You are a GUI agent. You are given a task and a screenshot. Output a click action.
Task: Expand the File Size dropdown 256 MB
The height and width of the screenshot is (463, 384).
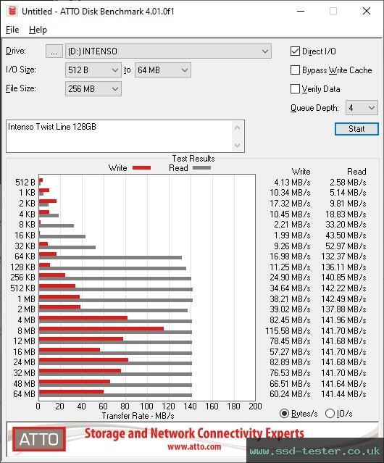point(93,89)
